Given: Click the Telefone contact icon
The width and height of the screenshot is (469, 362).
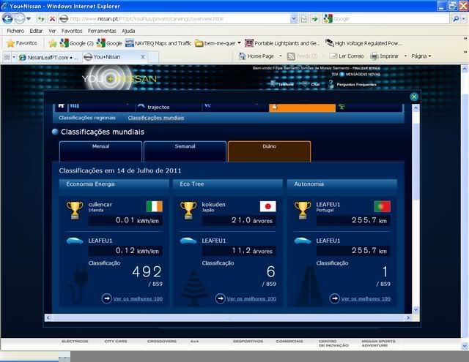Looking at the screenshot, I should click(x=273, y=83).
